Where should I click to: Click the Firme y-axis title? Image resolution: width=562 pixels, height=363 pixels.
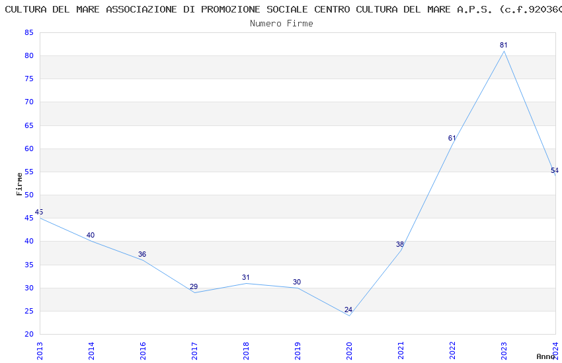19,184
